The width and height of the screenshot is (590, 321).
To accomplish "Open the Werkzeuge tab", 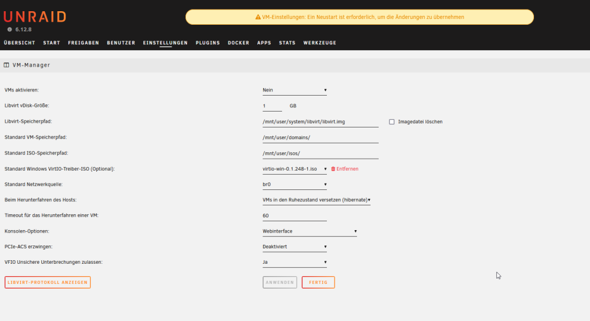I will coord(320,43).
